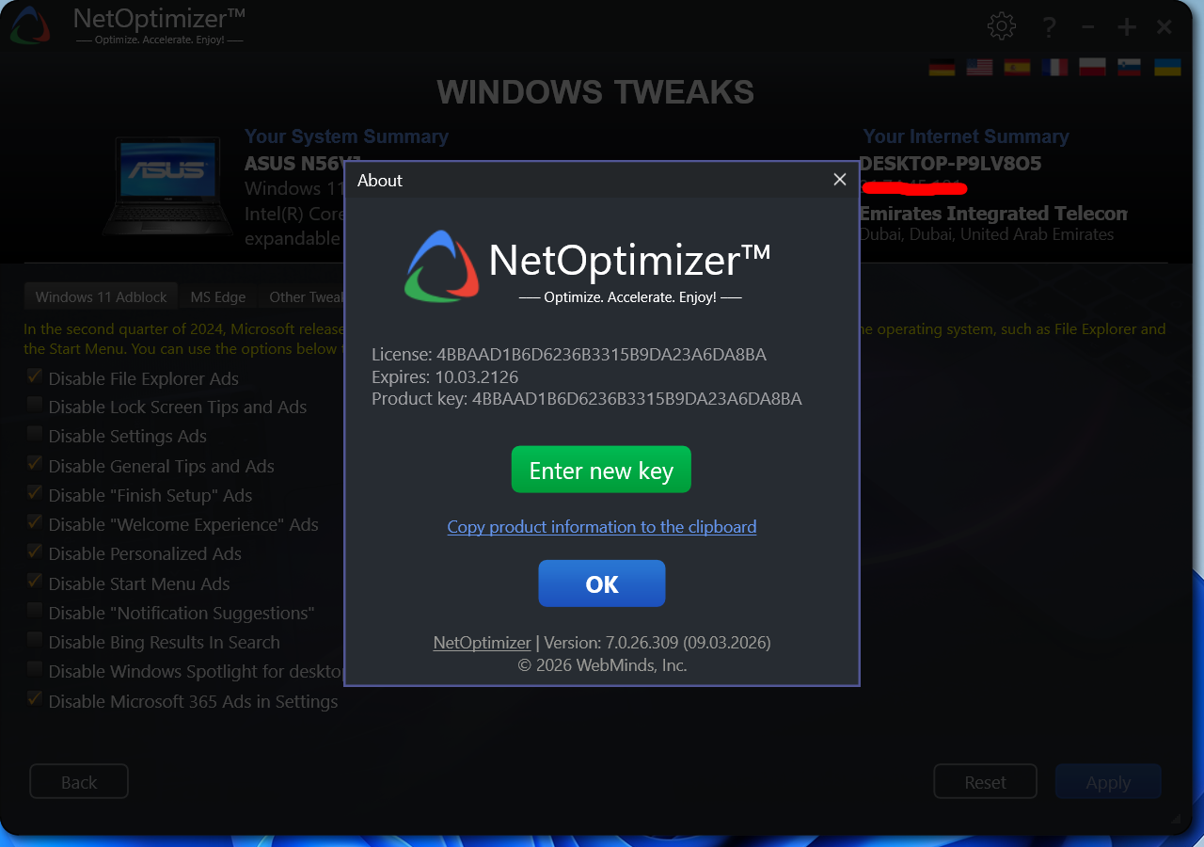Select the Polish flag language
Image resolution: width=1204 pixels, height=847 pixels.
click(1092, 68)
